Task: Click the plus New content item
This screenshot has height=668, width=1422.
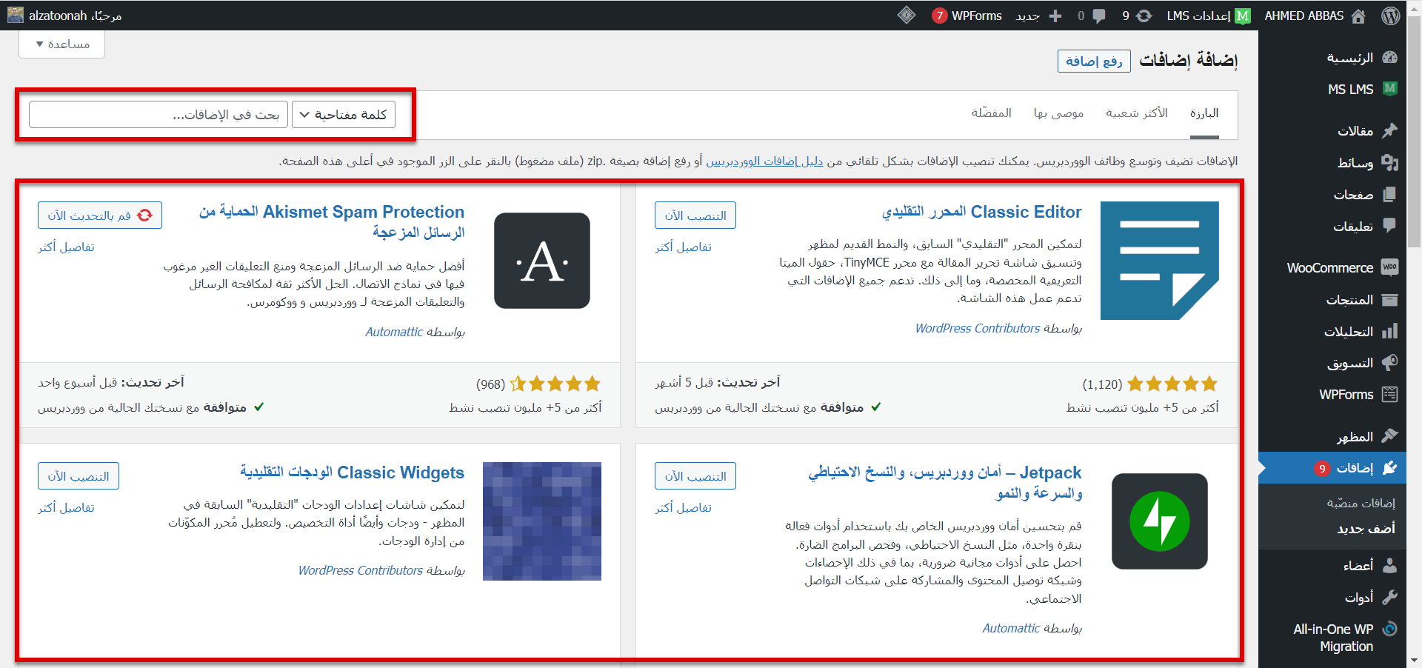Action: coord(1038,16)
